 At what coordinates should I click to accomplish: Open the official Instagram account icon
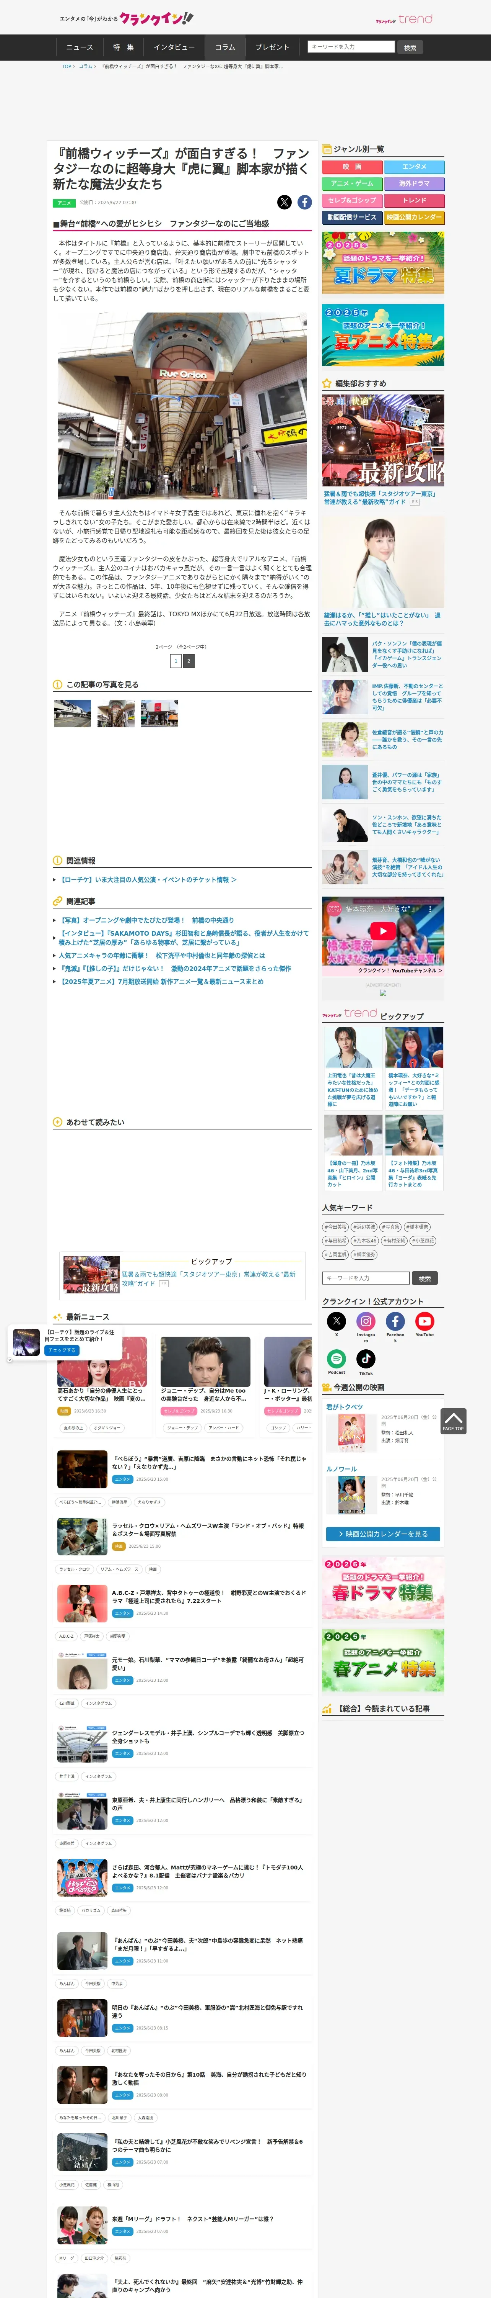(x=366, y=1321)
